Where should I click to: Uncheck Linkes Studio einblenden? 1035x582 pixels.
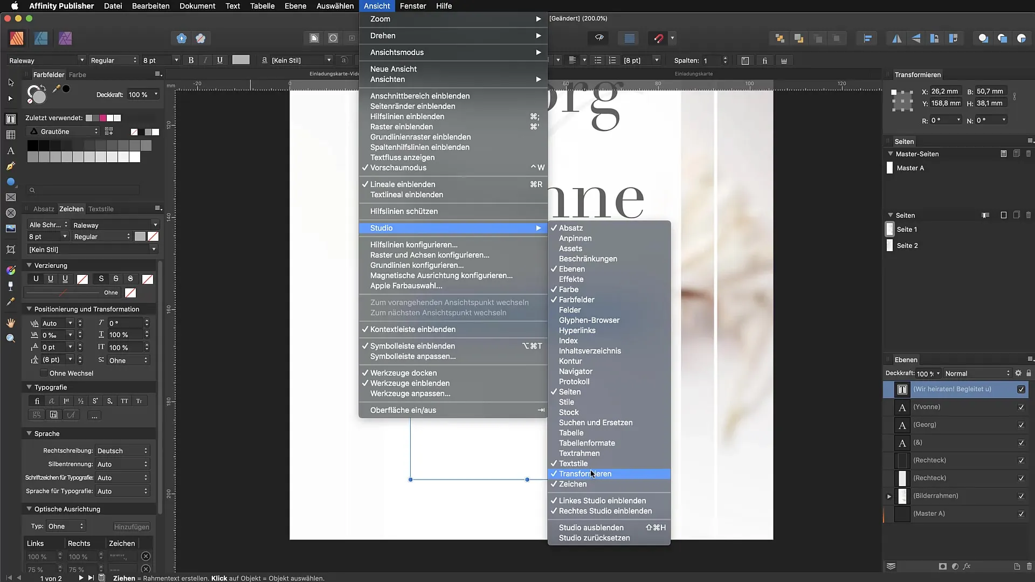[x=609, y=501]
